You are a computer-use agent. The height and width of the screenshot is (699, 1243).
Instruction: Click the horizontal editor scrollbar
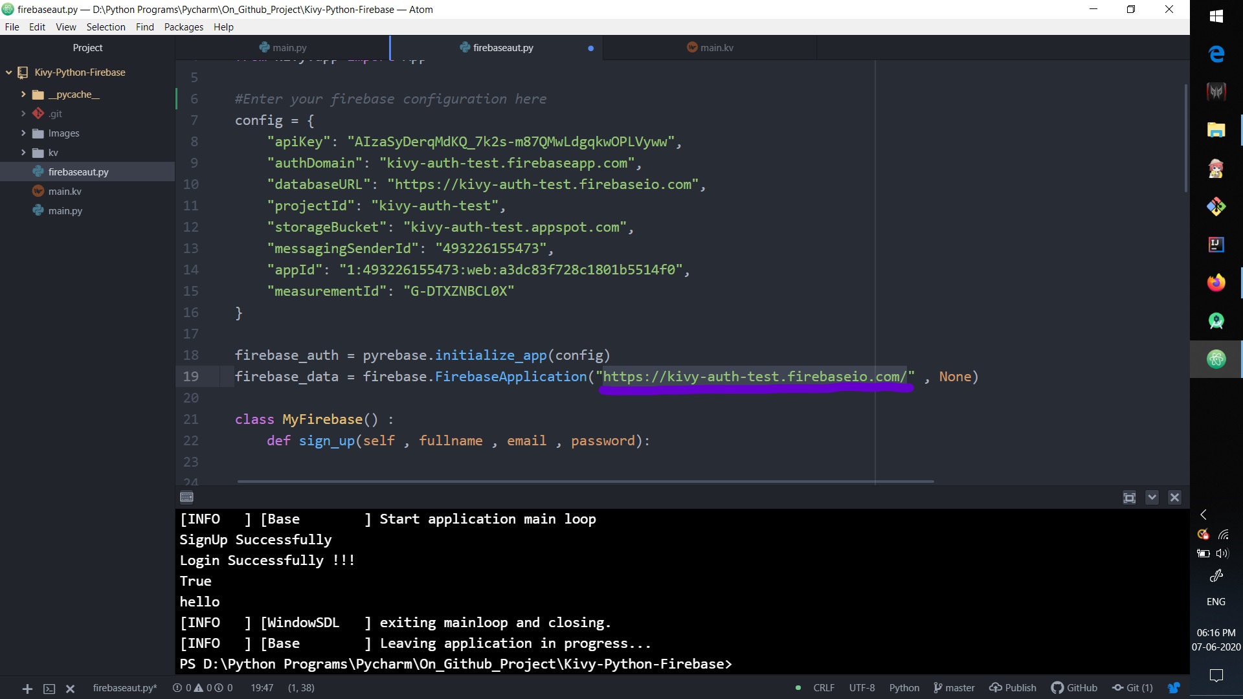pyautogui.click(x=585, y=482)
